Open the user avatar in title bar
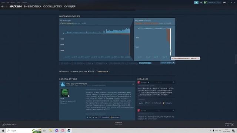The image size is (237, 133). [x=206, y=3]
